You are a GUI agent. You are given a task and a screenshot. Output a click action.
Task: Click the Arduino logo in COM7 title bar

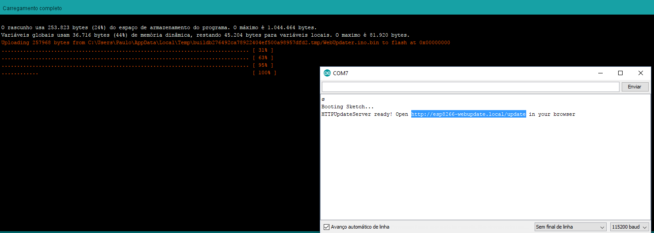coord(327,73)
